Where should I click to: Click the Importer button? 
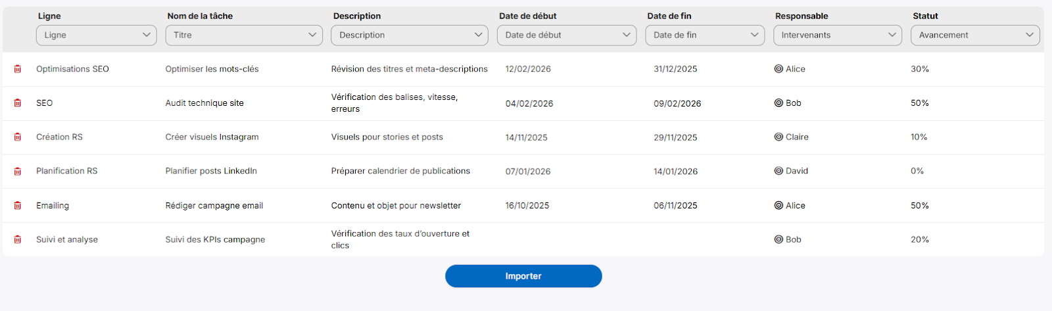(x=523, y=276)
